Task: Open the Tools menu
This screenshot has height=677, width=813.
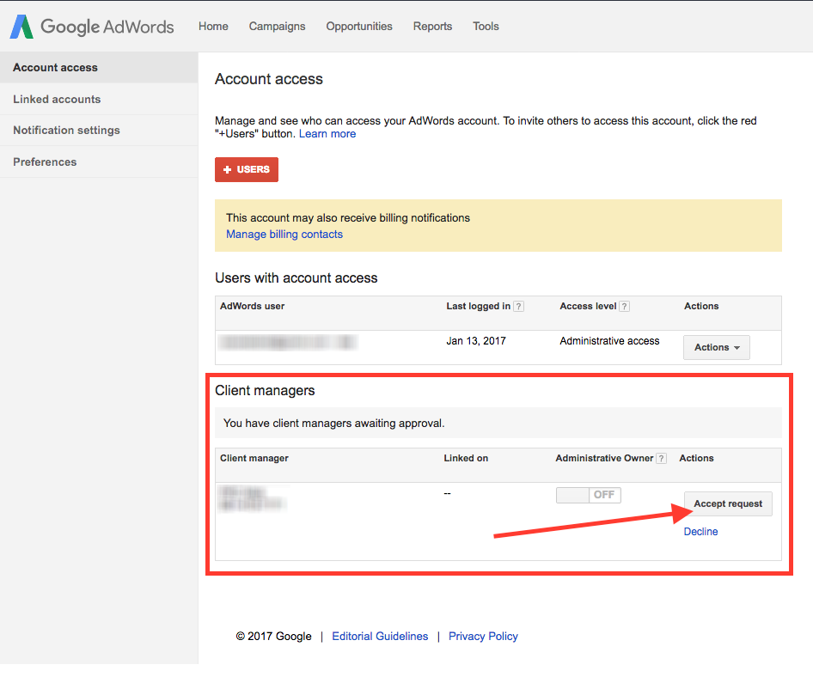Action: click(486, 27)
